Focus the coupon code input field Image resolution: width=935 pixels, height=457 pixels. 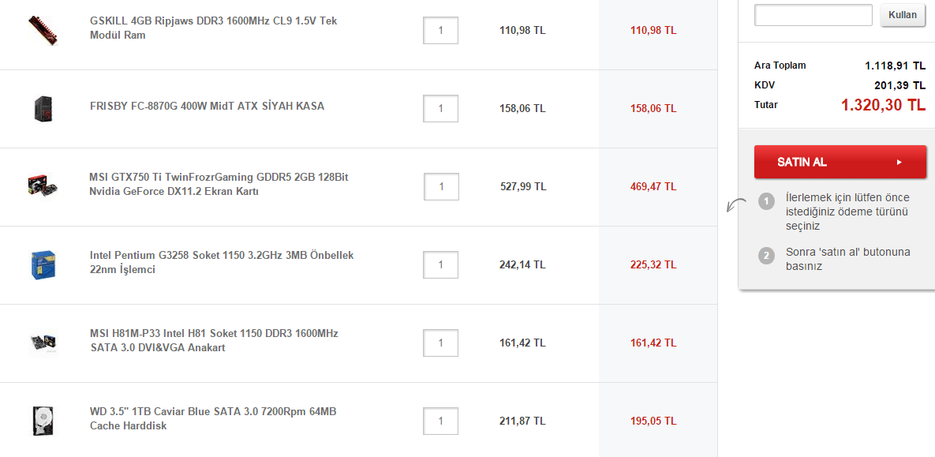coord(813,15)
